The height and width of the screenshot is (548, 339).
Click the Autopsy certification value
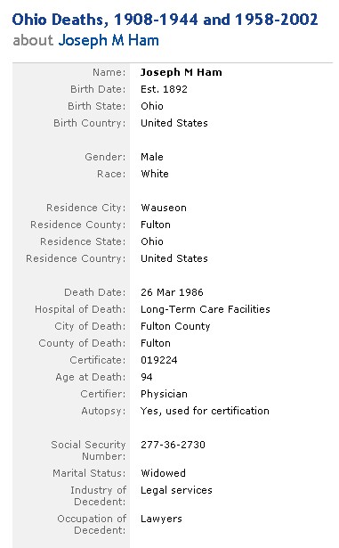pos(205,411)
